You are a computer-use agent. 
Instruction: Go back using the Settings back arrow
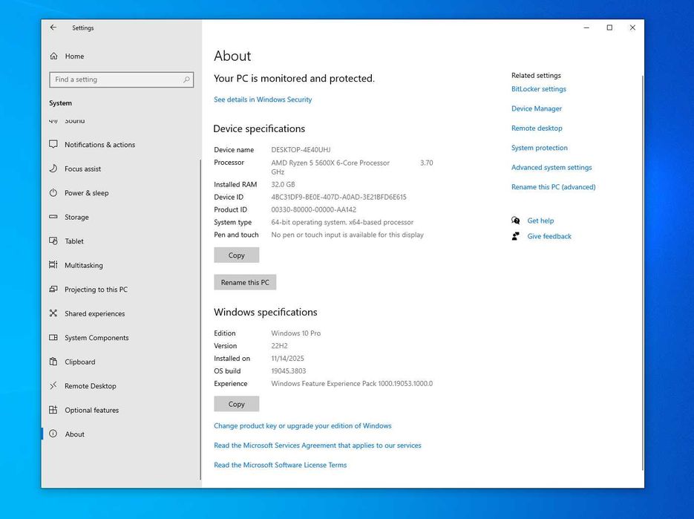(x=53, y=27)
